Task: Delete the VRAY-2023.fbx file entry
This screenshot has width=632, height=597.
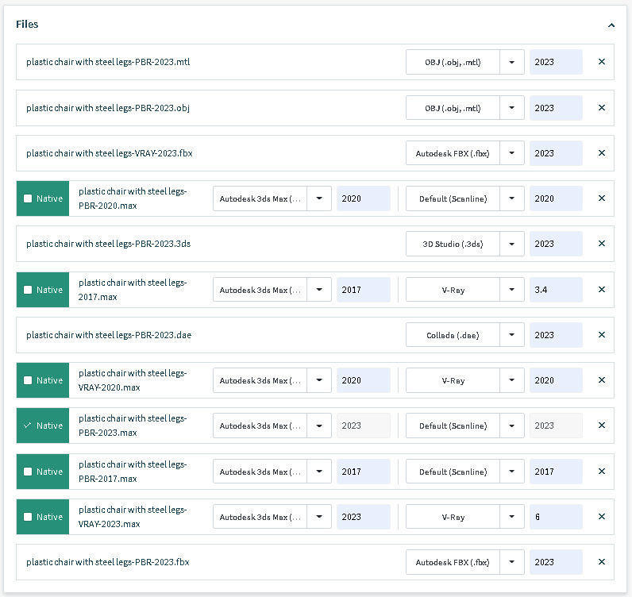Action: click(601, 153)
